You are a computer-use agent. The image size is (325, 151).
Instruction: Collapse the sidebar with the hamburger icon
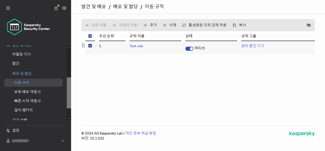[x=8, y=8]
